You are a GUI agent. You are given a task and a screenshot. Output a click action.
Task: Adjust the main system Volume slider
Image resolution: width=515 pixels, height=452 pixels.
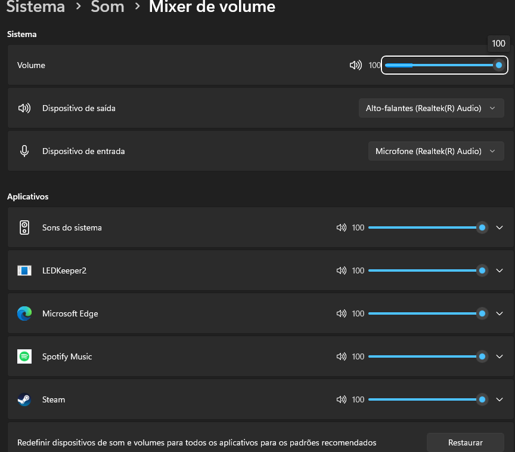tap(445, 65)
